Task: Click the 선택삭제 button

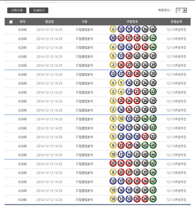Action: click(x=17, y=10)
